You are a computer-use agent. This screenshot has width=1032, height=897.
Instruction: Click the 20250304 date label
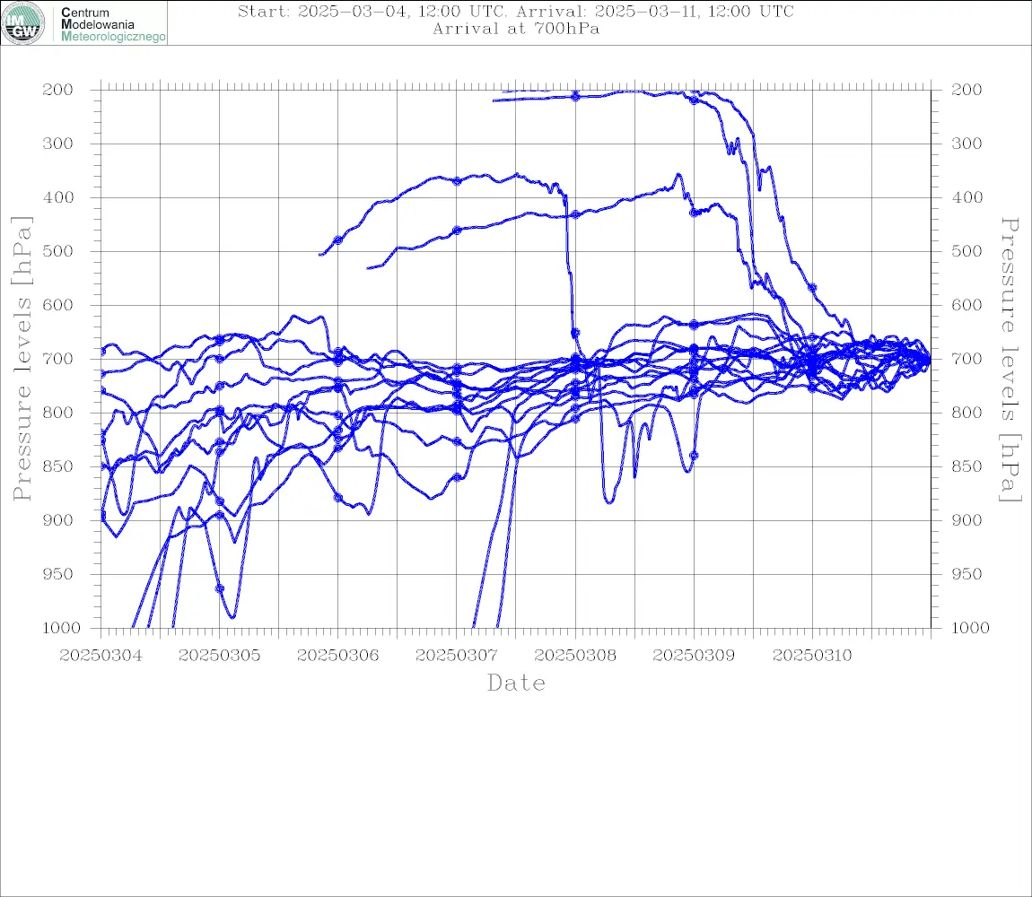coord(101,656)
